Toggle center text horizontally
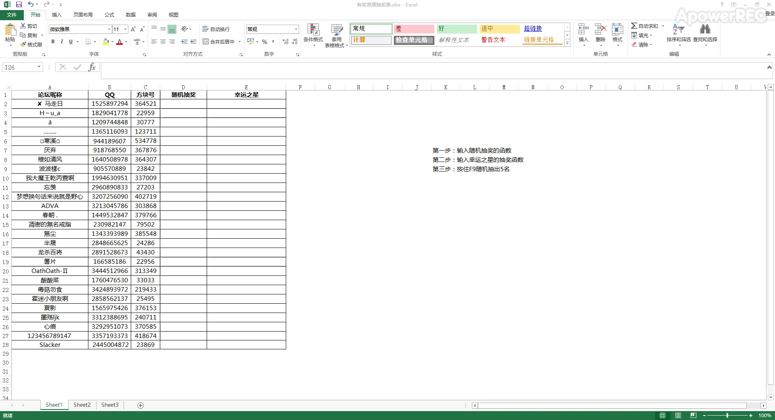Viewport: 775px width, 420px height. click(163, 42)
